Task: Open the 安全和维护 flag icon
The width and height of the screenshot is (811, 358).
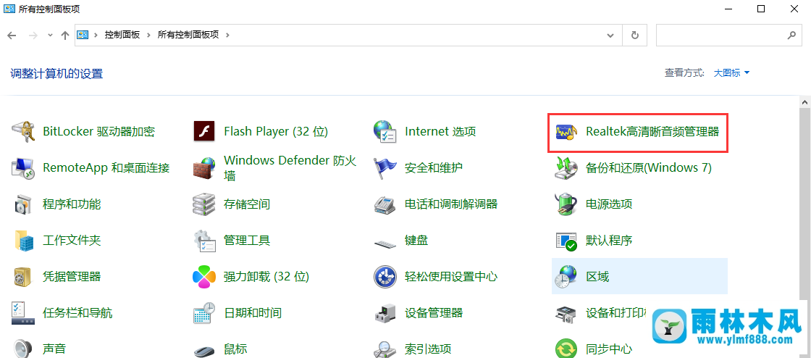Action: point(385,167)
